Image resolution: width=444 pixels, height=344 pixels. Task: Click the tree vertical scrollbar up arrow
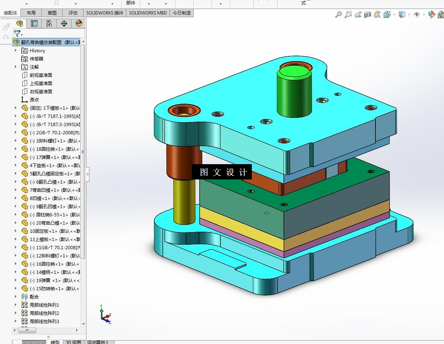[x=83, y=42]
